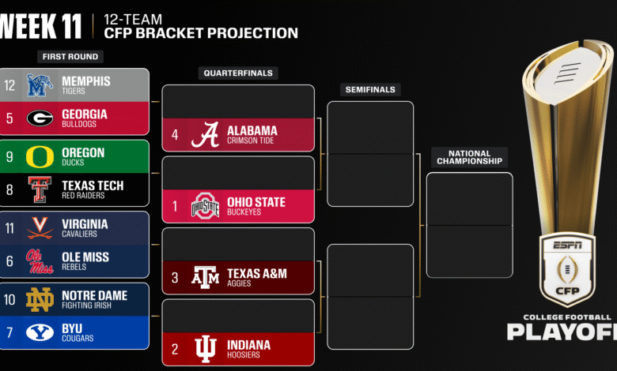Click the Ohio State Buckeyes logo
The height and width of the screenshot is (371, 617).
[x=205, y=206]
